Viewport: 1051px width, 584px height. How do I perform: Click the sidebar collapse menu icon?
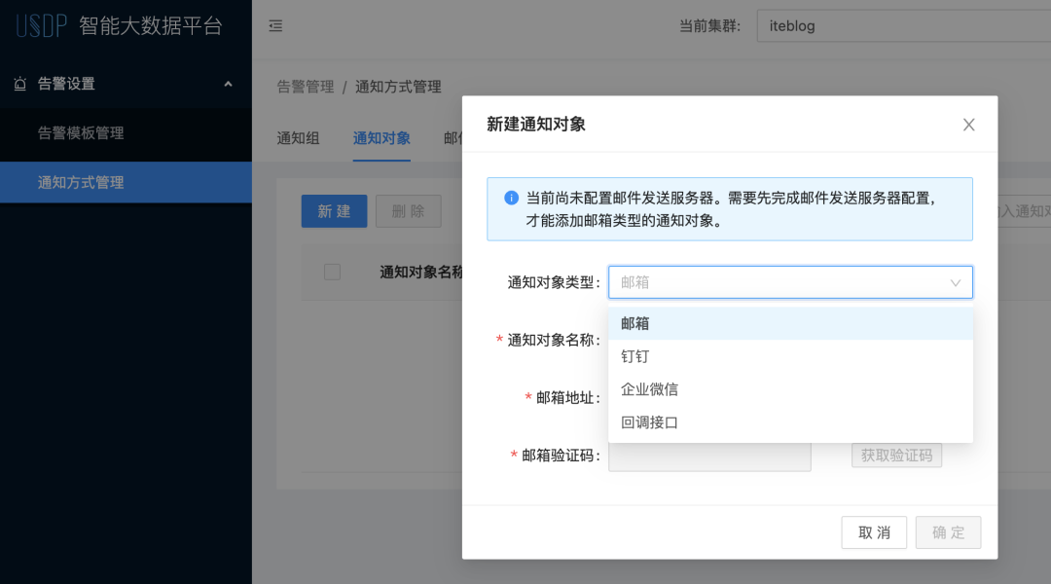tap(275, 26)
